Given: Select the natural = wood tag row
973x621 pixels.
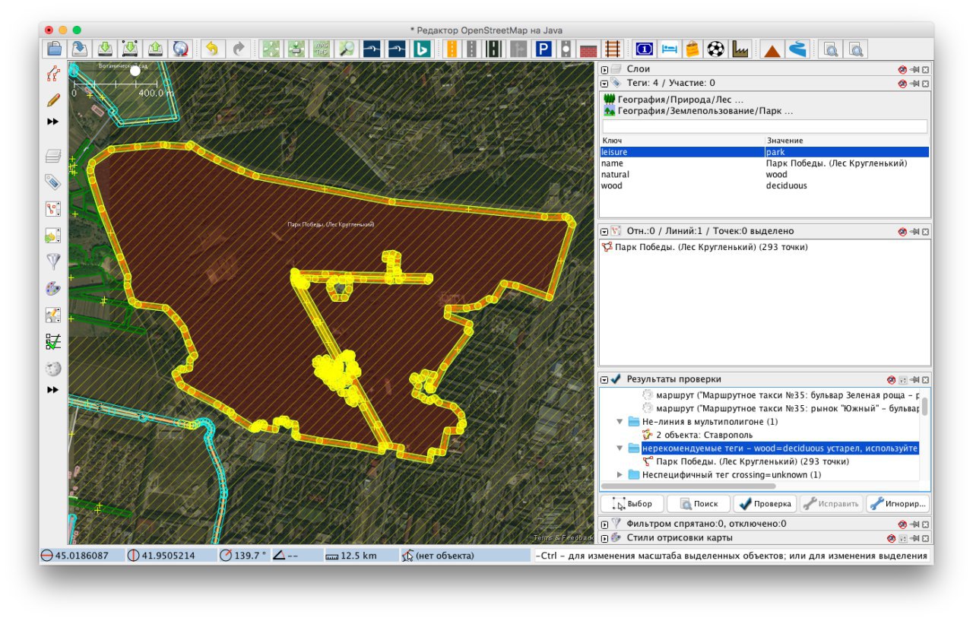Looking at the screenshot, I should [765, 174].
